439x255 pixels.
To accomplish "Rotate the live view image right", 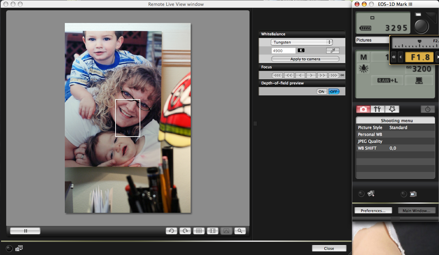I will point(185,231).
